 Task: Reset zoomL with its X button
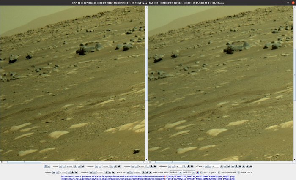point(119,166)
